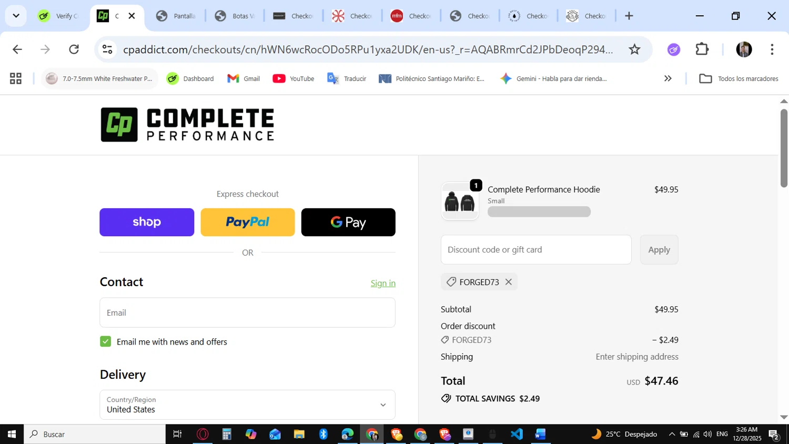
Task: Click the Sign in link
Action: 383,283
